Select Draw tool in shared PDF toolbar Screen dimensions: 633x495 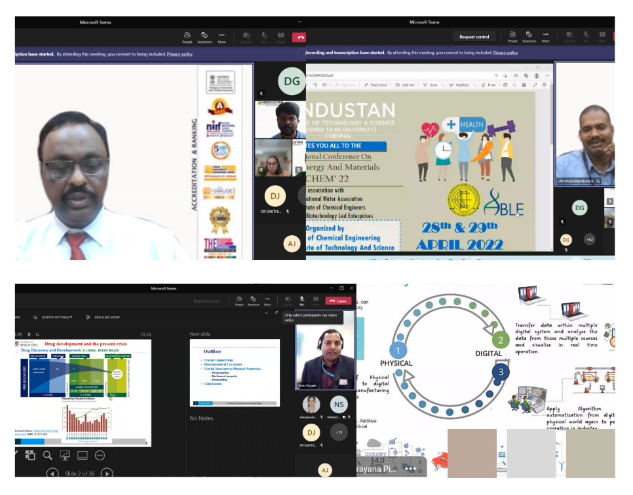click(x=431, y=85)
